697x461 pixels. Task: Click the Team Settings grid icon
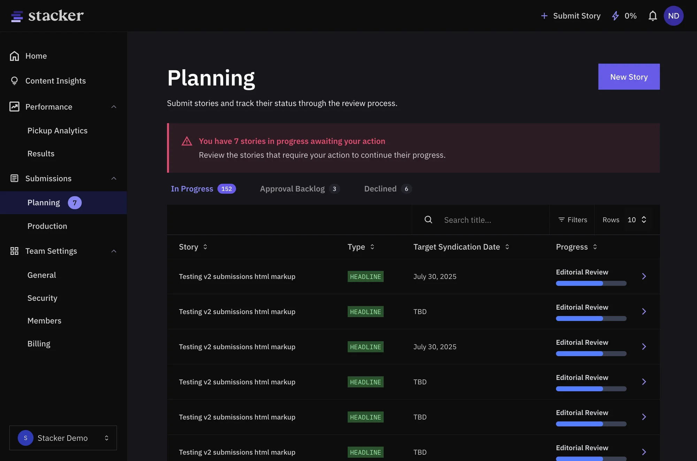[14, 251]
